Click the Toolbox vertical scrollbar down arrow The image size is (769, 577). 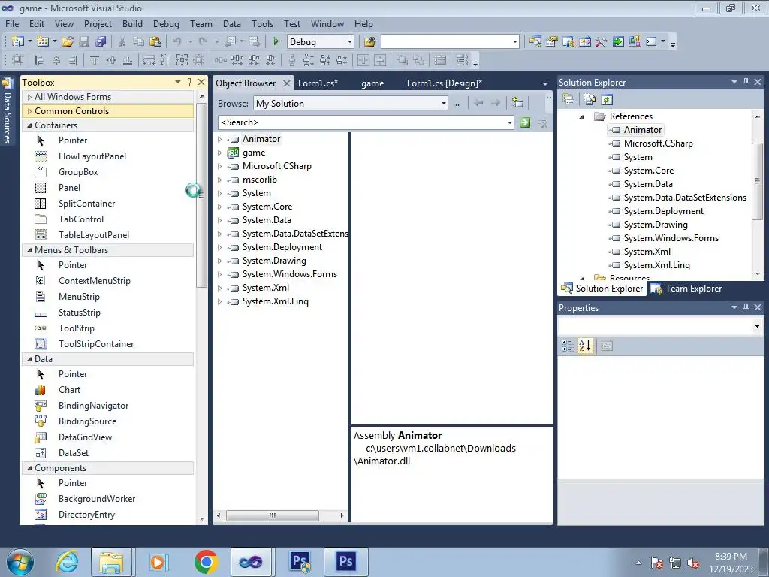pyautogui.click(x=202, y=519)
